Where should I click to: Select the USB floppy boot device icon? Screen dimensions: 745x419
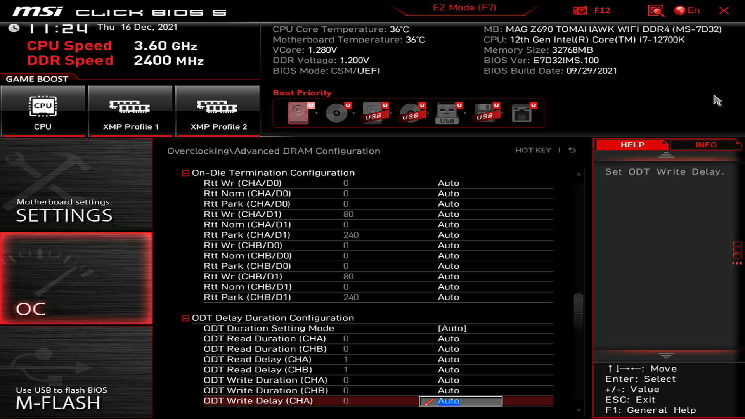click(485, 113)
